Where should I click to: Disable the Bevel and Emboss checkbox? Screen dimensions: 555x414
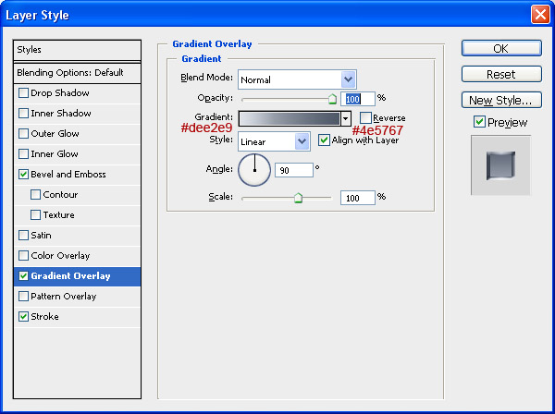point(23,175)
